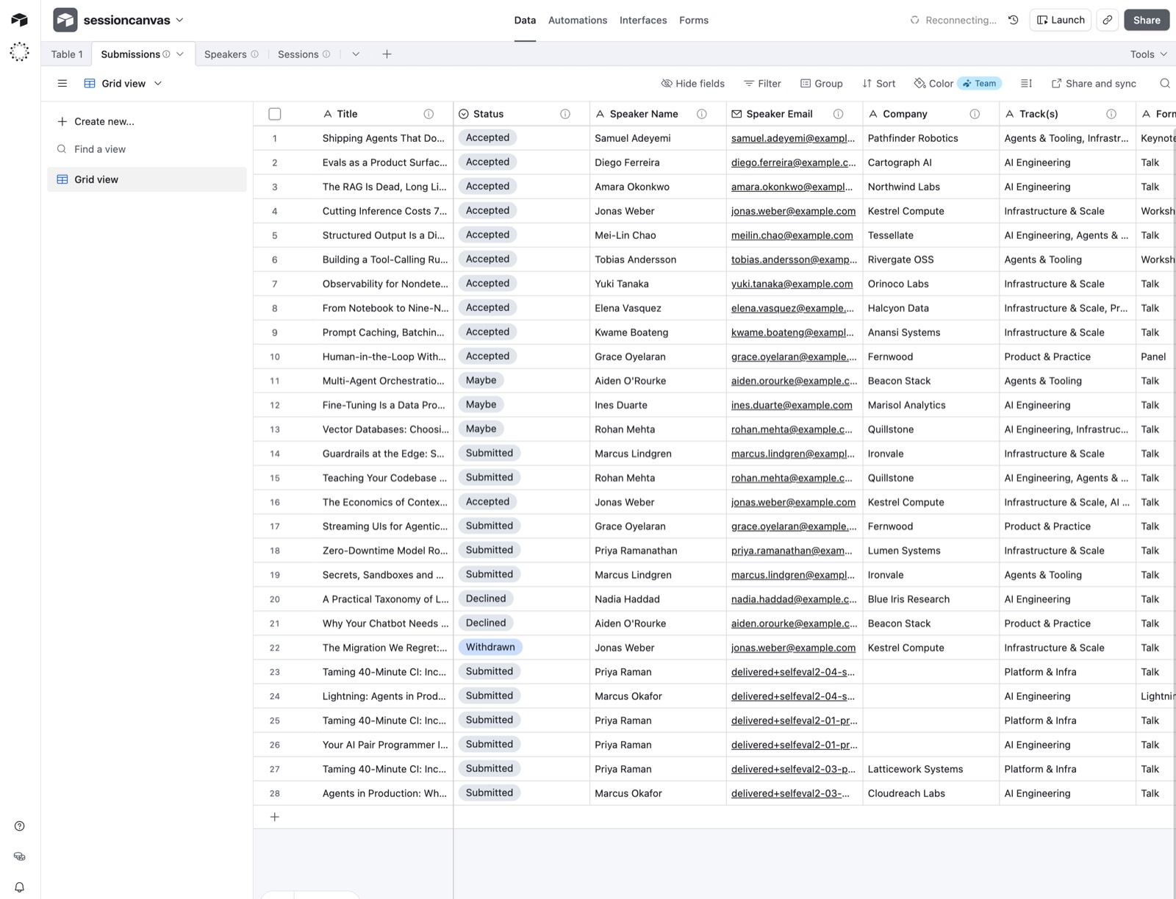The height and width of the screenshot is (899, 1176).
Task: Click the sessioncanvas base logo icon
Action: 65,20
